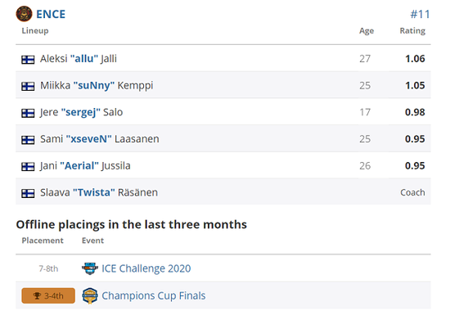Open the ENCE team page link
Screen dimensions: 450x315
(51, 14)
